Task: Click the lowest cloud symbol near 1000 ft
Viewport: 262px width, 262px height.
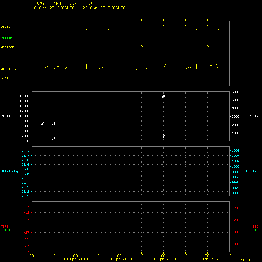Action: tap(54, 139)
